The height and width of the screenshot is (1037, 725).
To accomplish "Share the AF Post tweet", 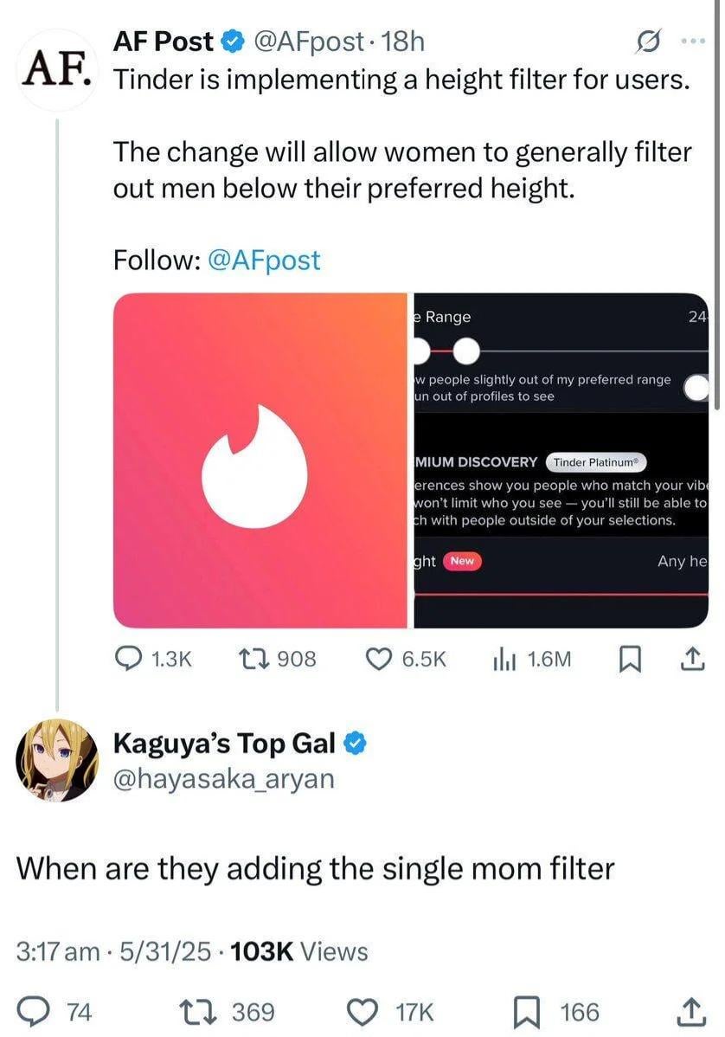I will coord(694,660).
